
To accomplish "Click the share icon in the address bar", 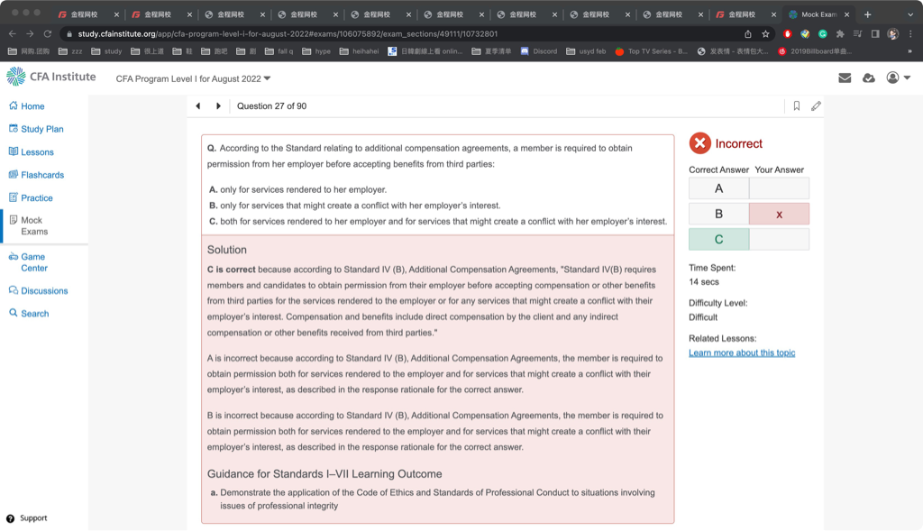I will click(747, 34).
